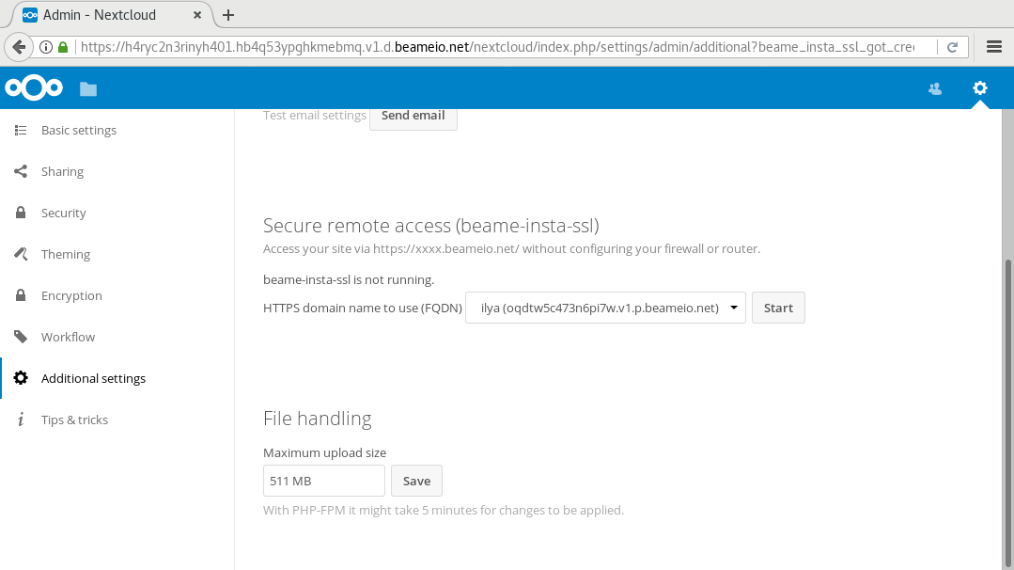Click the 'Access your site via https://xxxx.beameio.net/' text
Viewport: 1014px width, 570px height.
pyautogui.click(x=511, y=249)
